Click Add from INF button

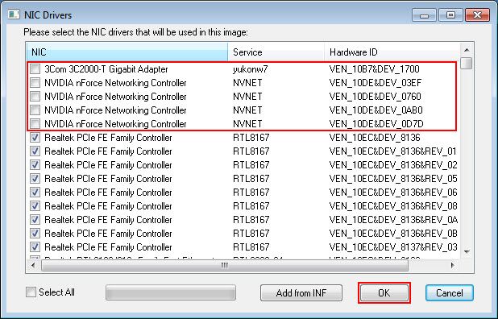pos(301,292)
